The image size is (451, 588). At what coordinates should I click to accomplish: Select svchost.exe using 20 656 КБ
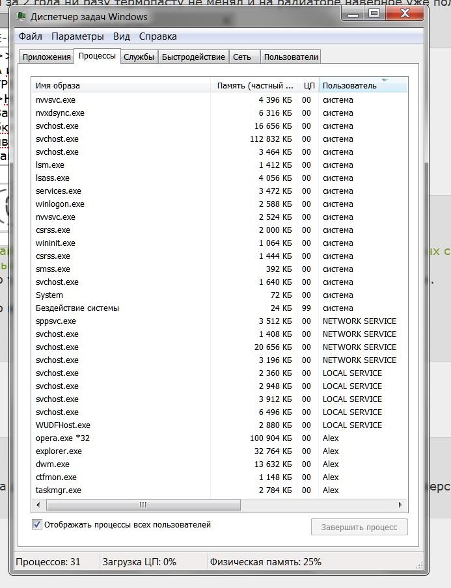tap(219, 347)
